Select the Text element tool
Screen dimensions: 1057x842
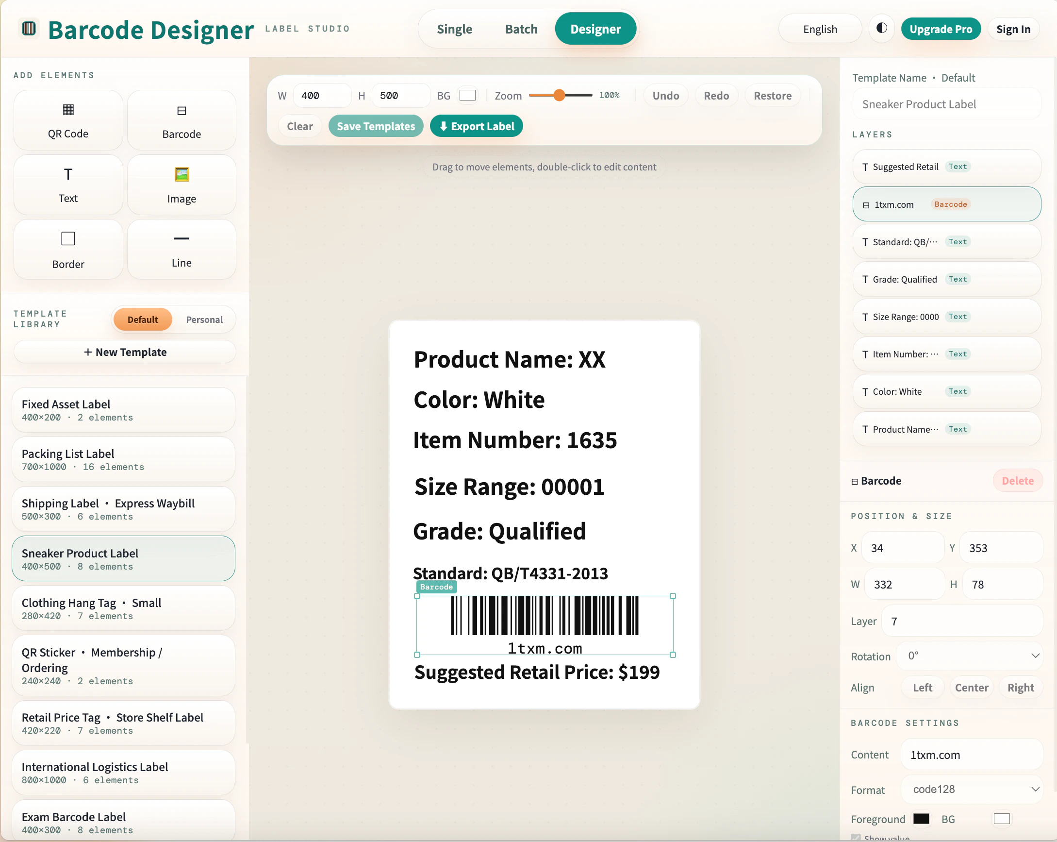pos(67,185)
